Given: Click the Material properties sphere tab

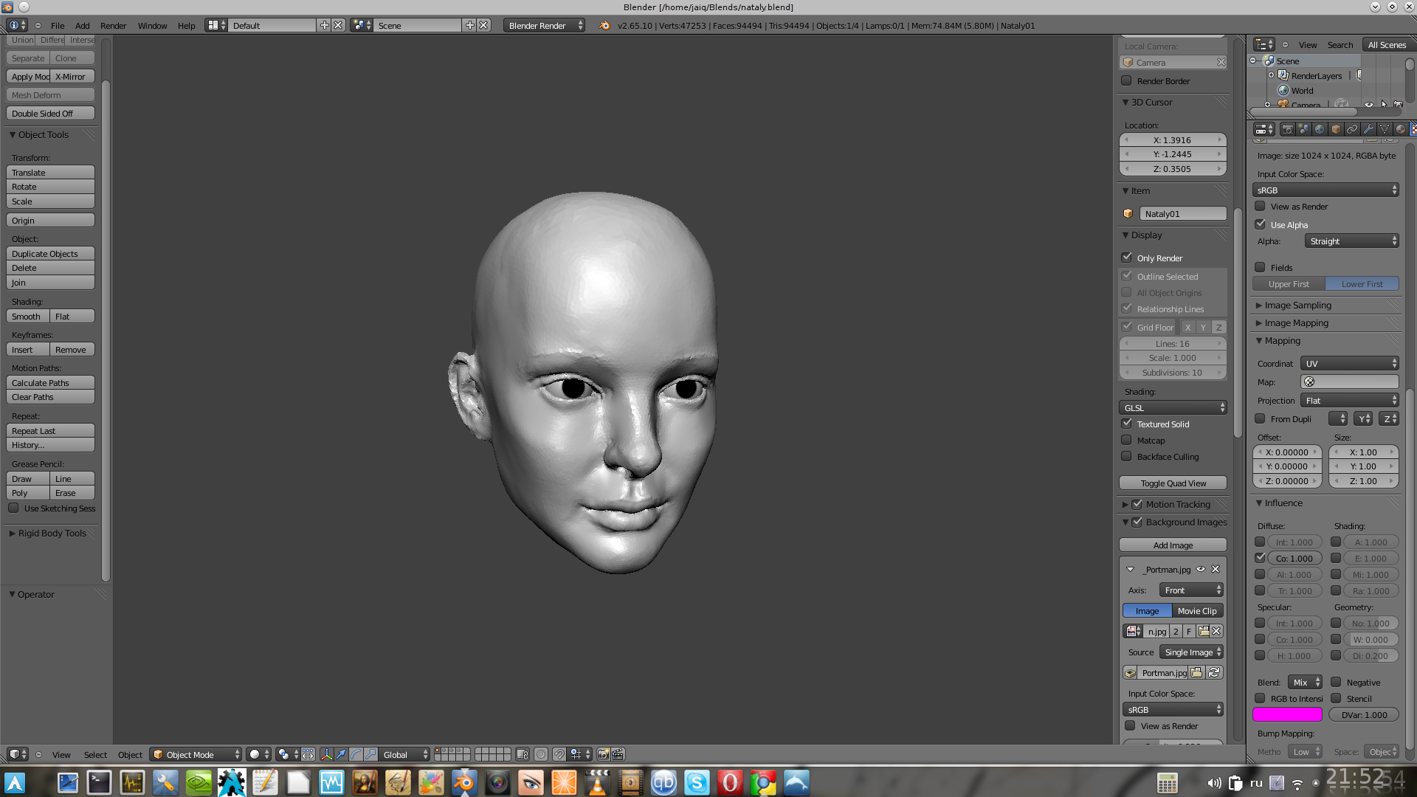Looking at the screenshot, I should click(x=1400, y=129).
